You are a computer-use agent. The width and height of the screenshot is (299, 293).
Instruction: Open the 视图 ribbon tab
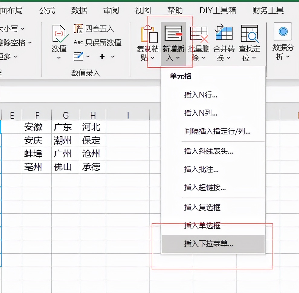(143, 10)
